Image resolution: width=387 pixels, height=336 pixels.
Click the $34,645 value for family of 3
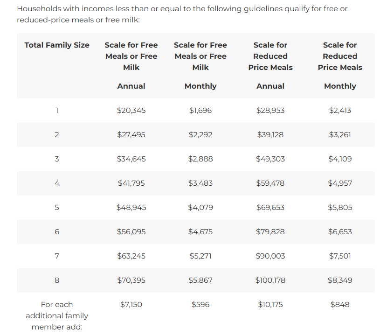click(131, 159)
